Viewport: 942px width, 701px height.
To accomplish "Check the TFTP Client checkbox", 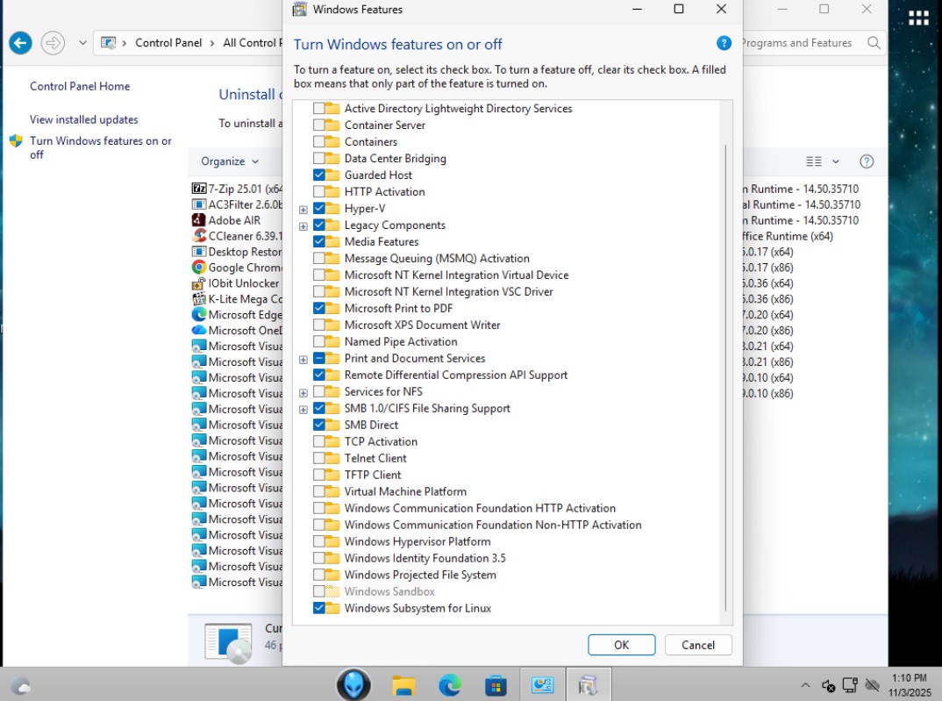I will coord(319,475).
